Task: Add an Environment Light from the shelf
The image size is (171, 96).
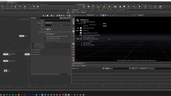Action: click(115, 7)
